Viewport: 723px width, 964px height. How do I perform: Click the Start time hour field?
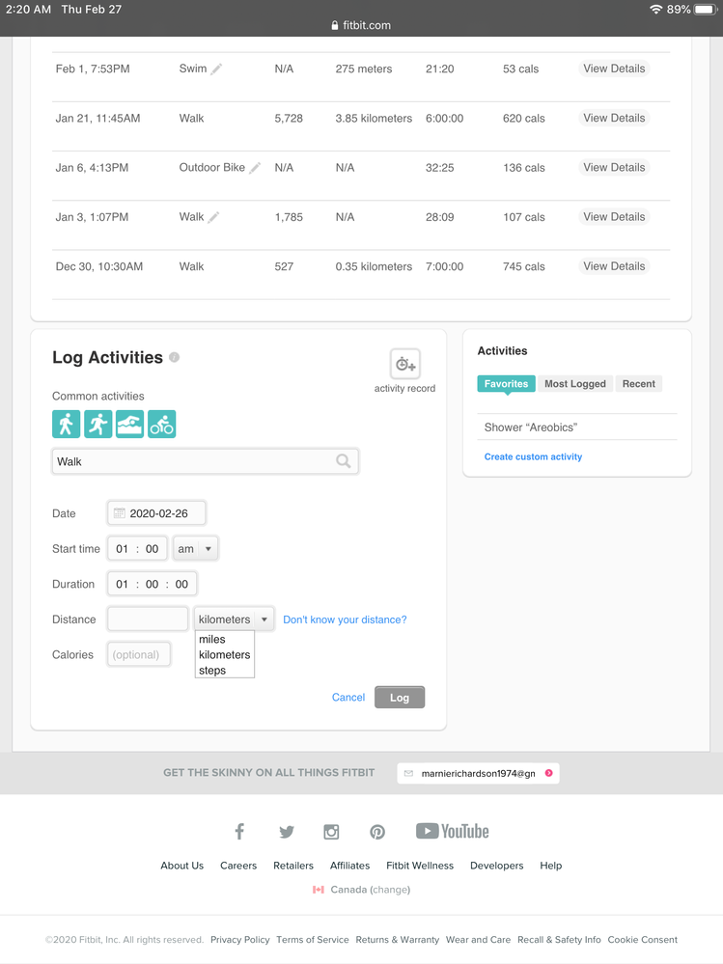click(x=122, y=548)
